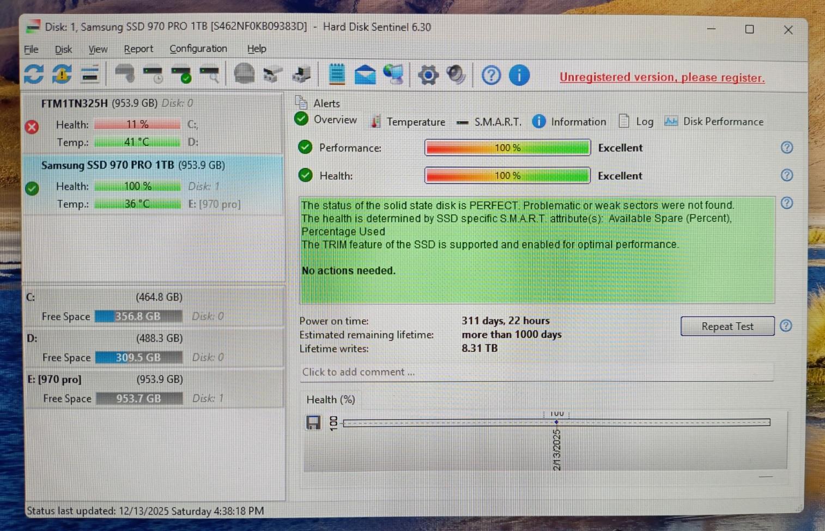Open the gear configuration toolbar icon
The image size is (825, 531).
coord(428,75)
